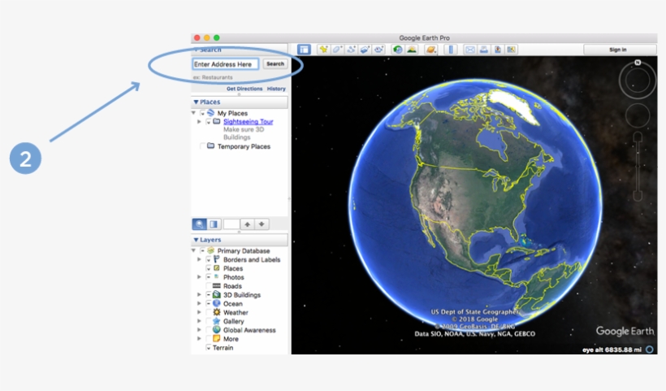Screen dimensions: 666x391
Task: Show the ruler tool
Action: click(x=450, y=50)
